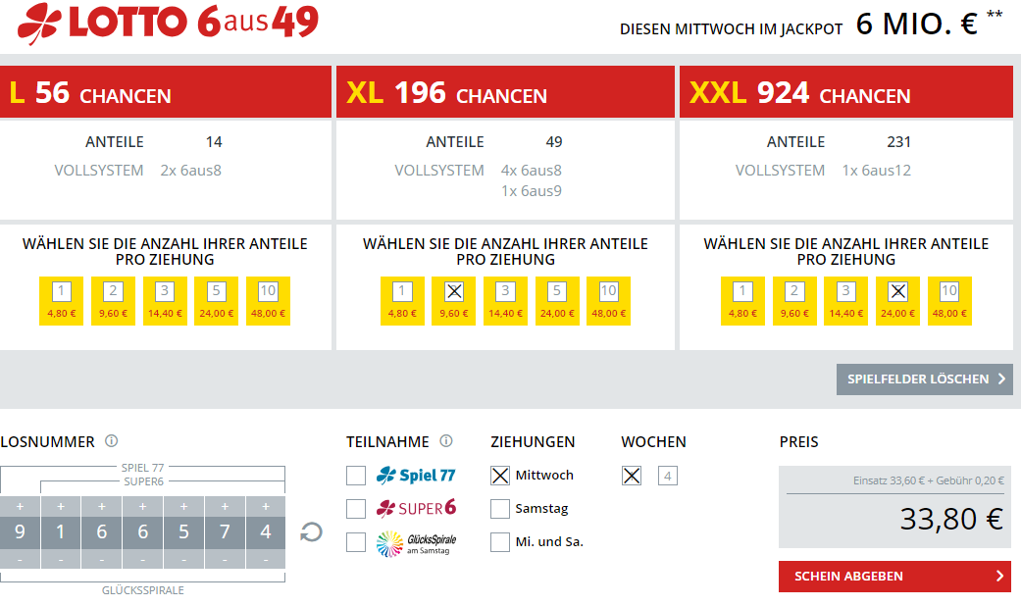Image resolution: width=1021 pixels, height=606 pixels.
Task: Click the Losnummer digit 7 field
Action: tap(225, 532)
